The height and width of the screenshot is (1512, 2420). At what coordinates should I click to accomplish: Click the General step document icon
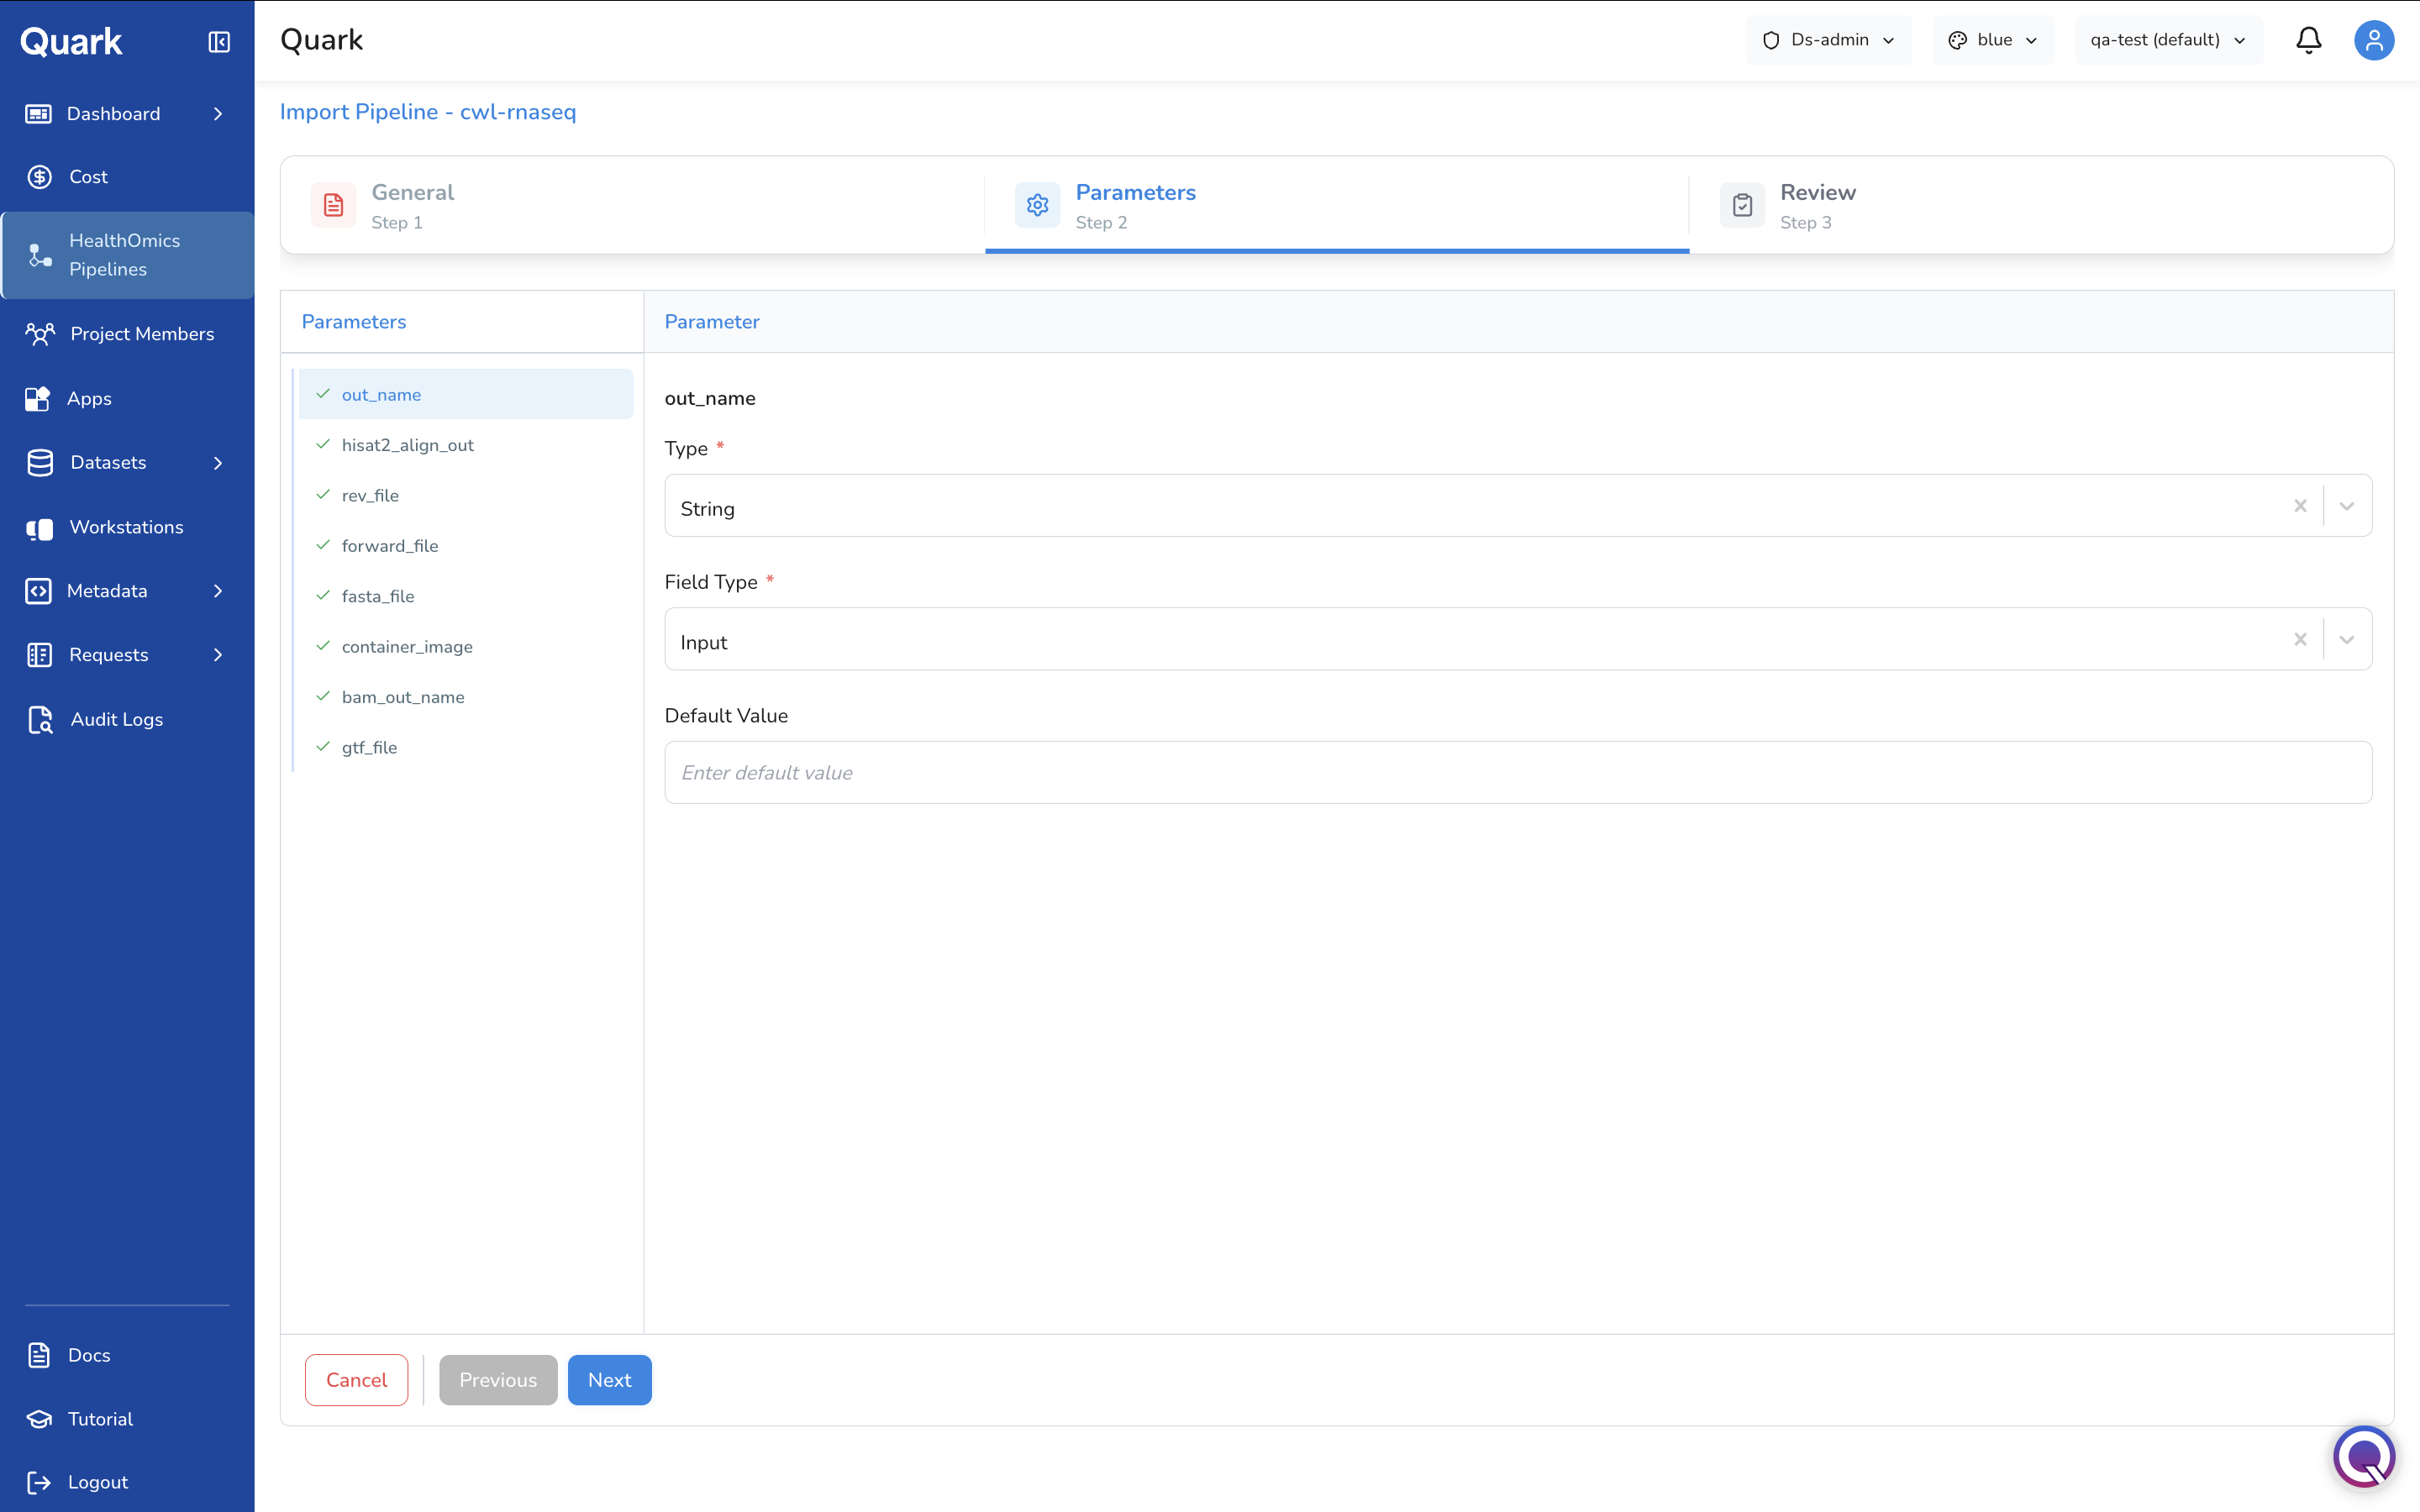pyautogui.click(x=333, y=205)
